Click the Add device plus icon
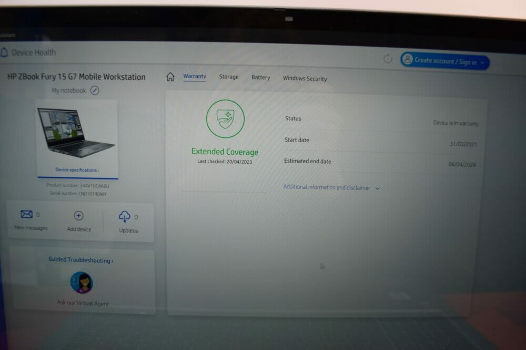This screenshot has width=526, height=350. coord(78,216)
